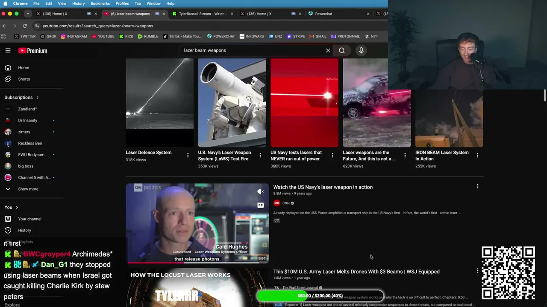Toggle captions on the CNN video preview

point(260,205)
